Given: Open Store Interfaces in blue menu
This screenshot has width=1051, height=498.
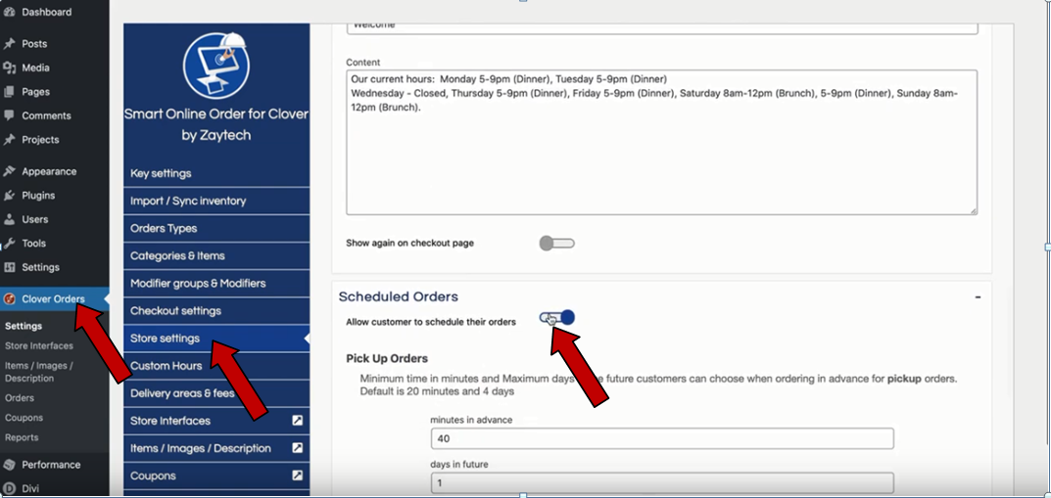Looking at the screenshot, I should point(216,421).
